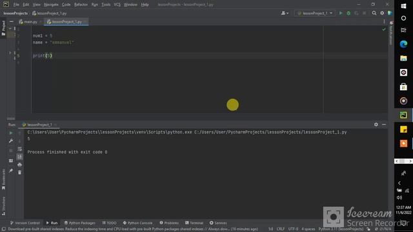The height and width of the screenshot is (232, 413).
Task: Open editor tabs more options menu
Action: (384, 22)
